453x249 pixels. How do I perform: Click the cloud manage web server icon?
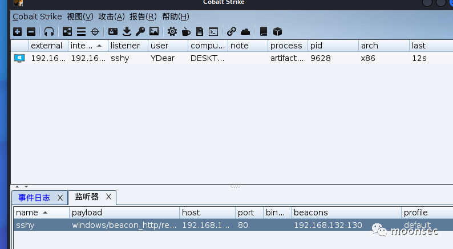[x=245, y=31]
